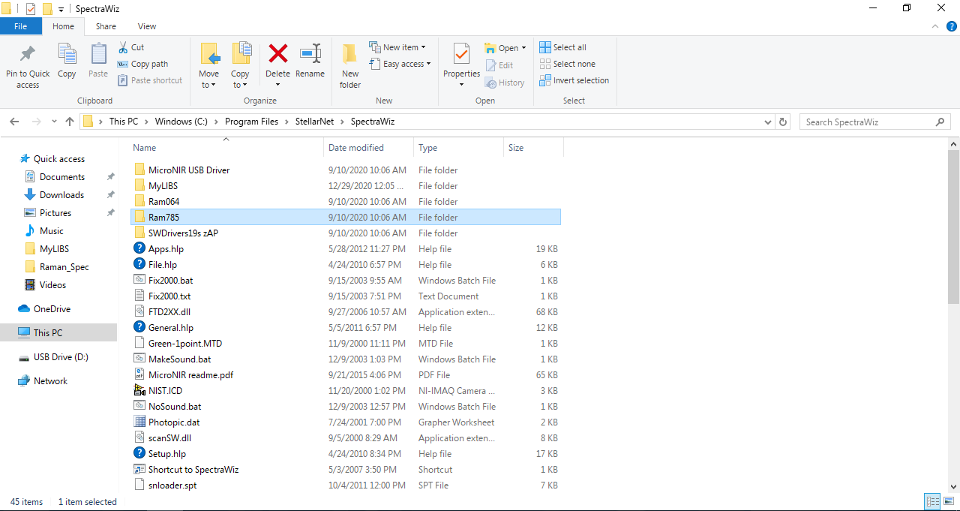Click in the Search SpectraWiz field
Image resolution: width=960 pixels, height=511 pixels.
tap(867, 122)
